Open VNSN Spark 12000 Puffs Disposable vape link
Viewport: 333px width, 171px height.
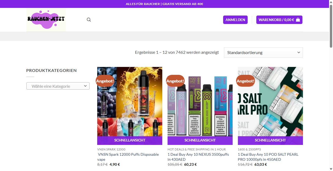click(128, 157)
